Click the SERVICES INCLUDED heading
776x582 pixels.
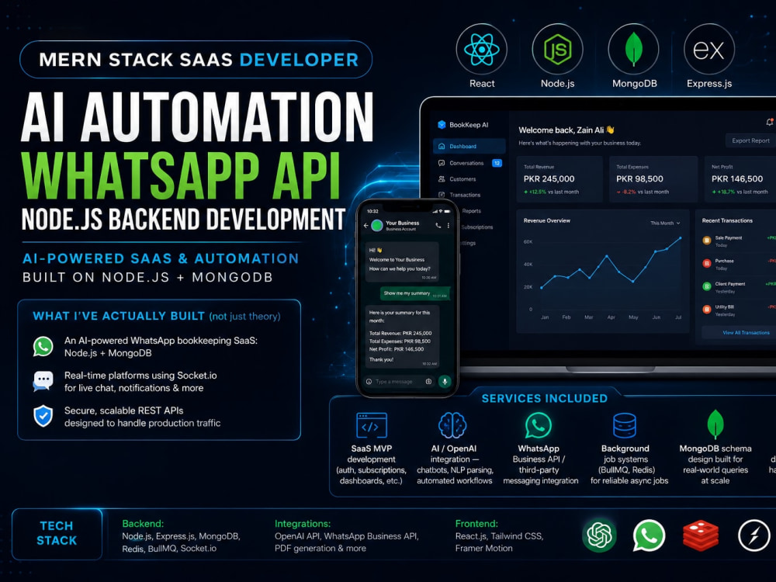[545, 398]
